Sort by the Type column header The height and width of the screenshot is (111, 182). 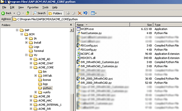[168, 25]
